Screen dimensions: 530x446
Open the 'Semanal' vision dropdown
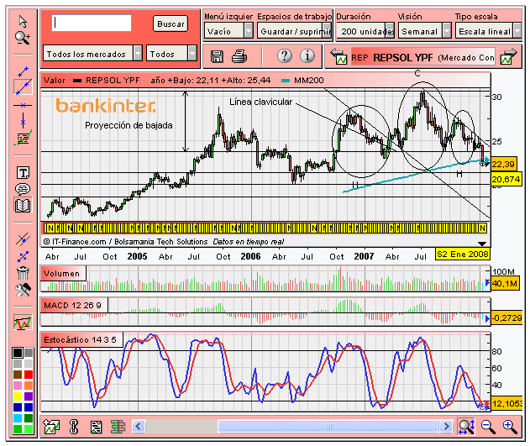tap(424, 31)
